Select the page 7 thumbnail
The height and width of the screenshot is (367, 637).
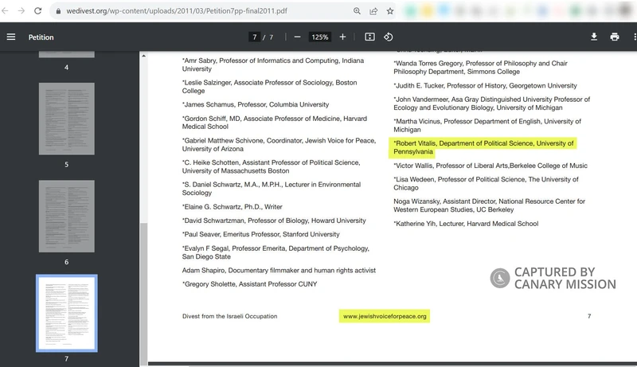(x=66, y=314)
